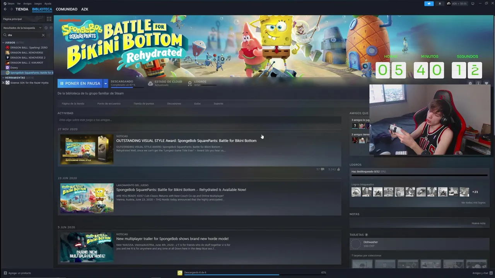
Task: Click the PONER EN PAUSA button
Action: click(80, 83)
